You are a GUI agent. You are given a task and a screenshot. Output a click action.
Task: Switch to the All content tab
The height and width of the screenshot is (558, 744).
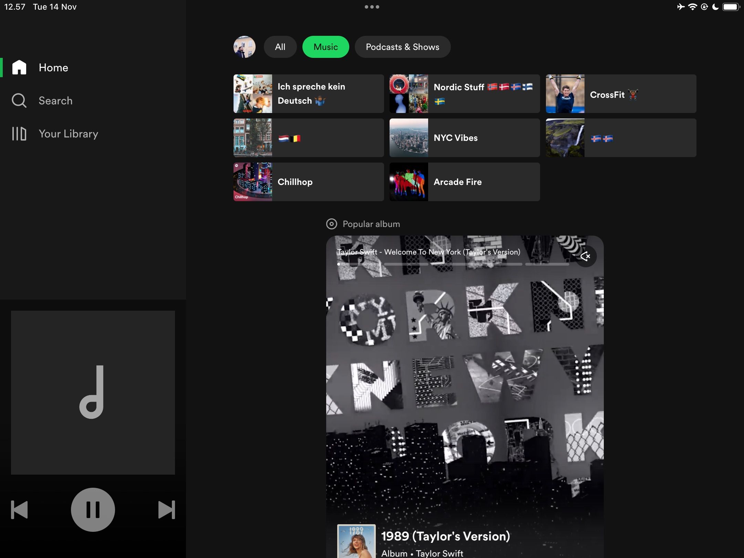(x=280, y=47)
